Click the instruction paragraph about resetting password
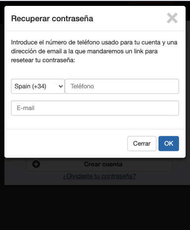 click(94, 51)
